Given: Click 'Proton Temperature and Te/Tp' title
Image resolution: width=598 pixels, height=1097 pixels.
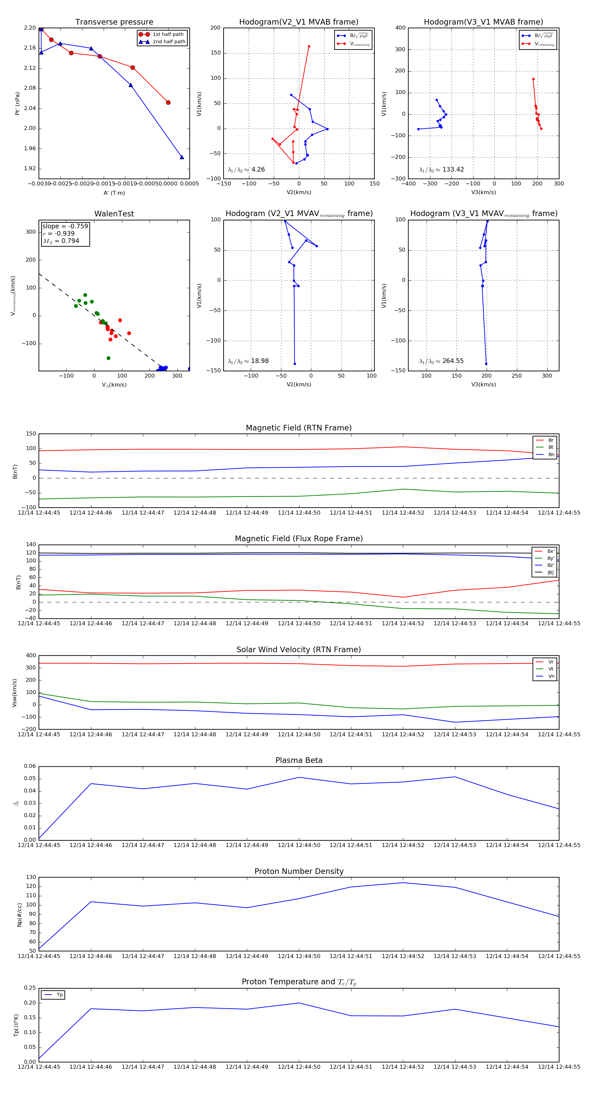Looking at the screenshot, I should click(x=299, y=982).
